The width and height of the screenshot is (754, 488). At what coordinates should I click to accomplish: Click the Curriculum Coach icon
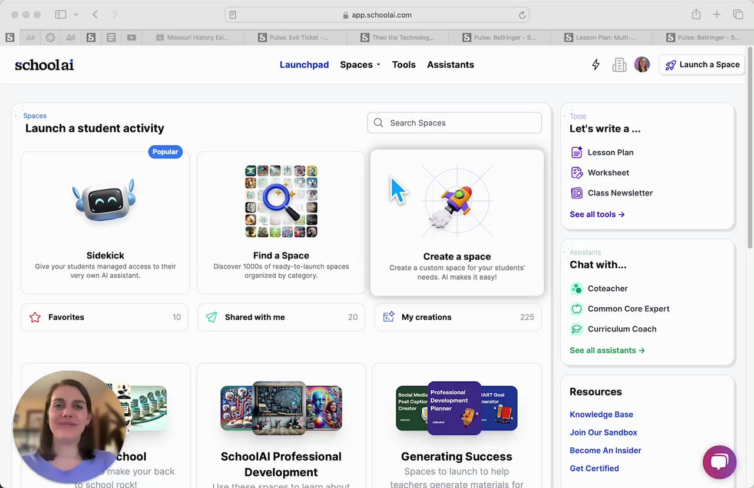coord(577,329)
